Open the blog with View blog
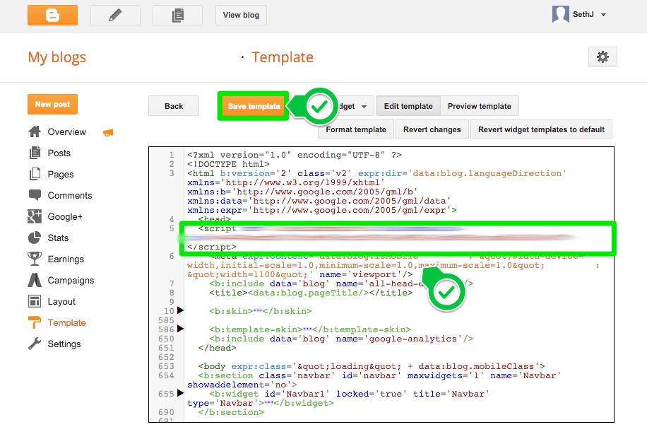This screenshot has height=427, width=647. pyautogui.click(x=240, y=14)
